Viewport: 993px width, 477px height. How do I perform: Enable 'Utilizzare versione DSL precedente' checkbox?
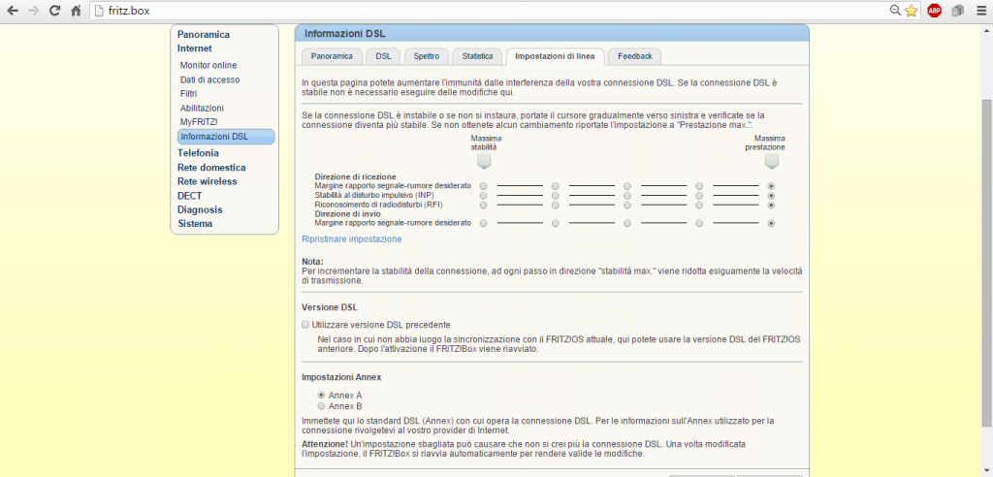(305, 324)
